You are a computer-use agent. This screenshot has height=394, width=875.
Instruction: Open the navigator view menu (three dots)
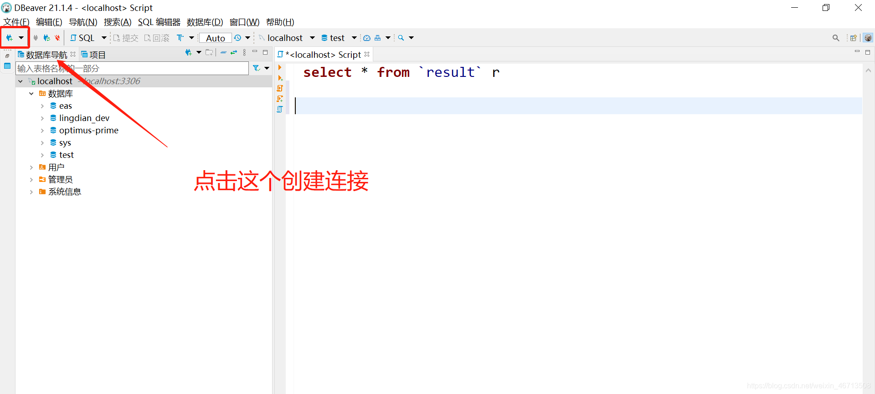[x=245, y=53]
